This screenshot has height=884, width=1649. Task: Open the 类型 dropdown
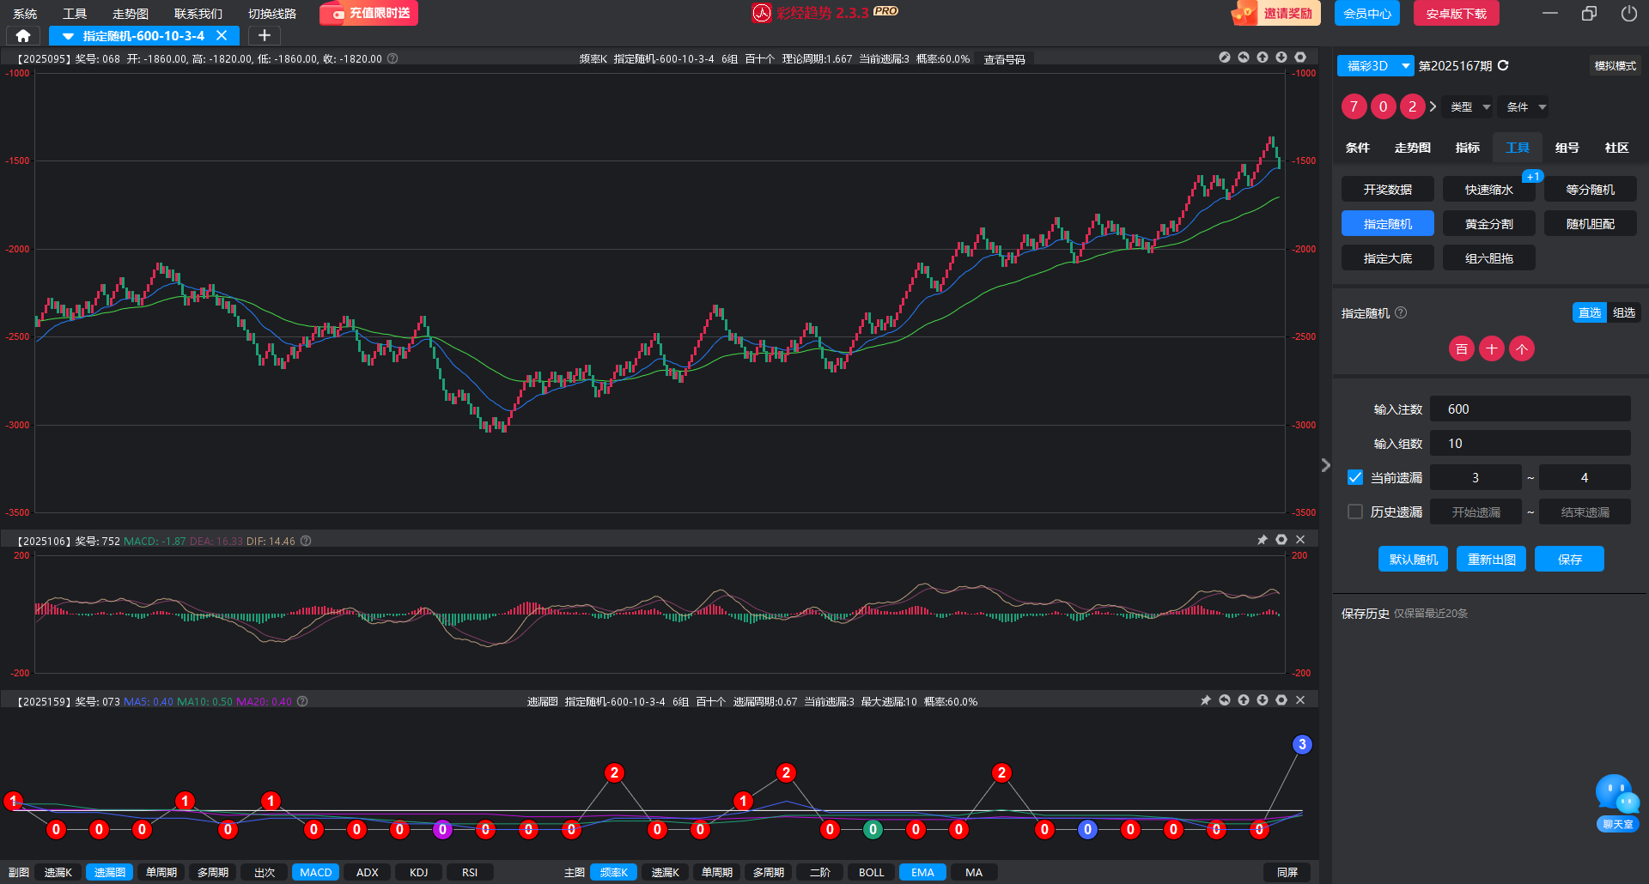tap(1469, 106)
